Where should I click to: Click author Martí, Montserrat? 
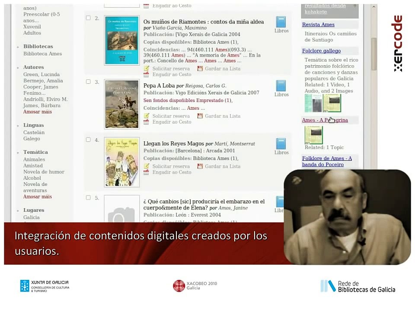pyautogui.click(x=234, y=144)
